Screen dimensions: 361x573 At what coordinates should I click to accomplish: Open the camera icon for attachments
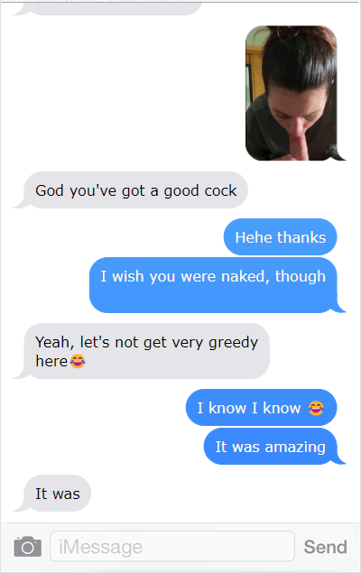[27, 546]
